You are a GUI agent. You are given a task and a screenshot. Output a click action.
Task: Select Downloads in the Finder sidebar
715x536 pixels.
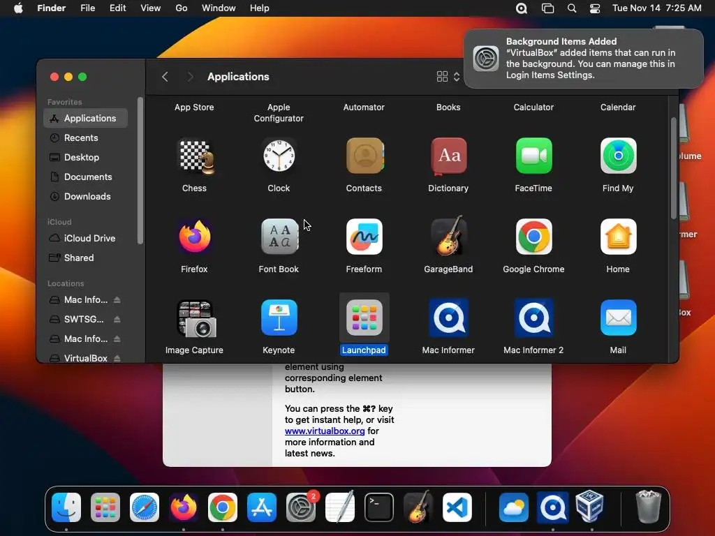(86, 196)
